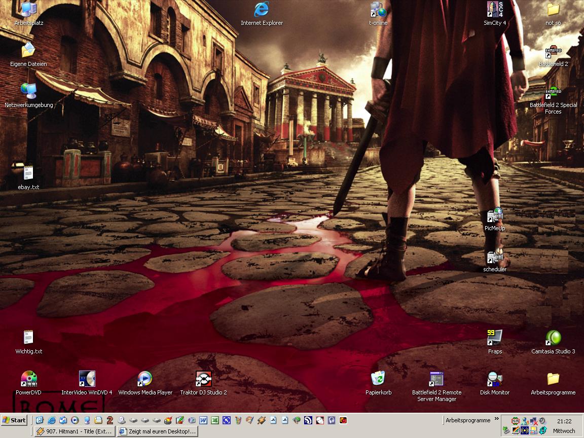The image size is (584, 438).
Task: Select Traktor DJ Studio 2 shortcut
Action: 203,379
